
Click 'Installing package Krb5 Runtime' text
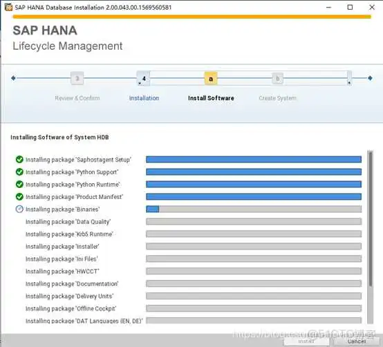[x=69, y=234]
